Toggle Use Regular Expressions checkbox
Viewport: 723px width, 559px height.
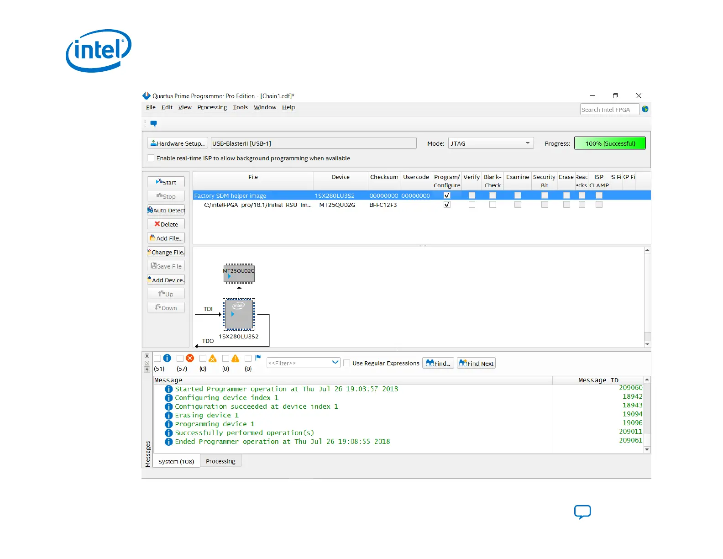pos(347,363)
